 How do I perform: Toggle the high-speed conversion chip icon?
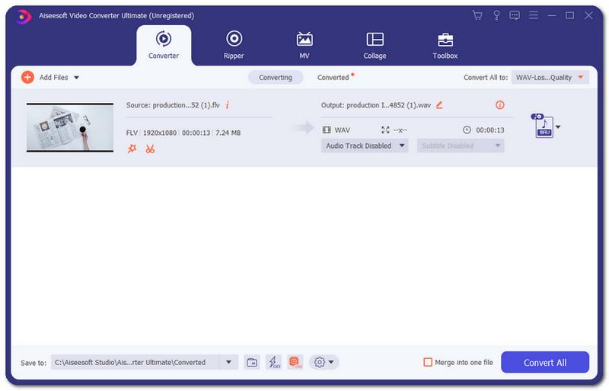pos(295,362)
